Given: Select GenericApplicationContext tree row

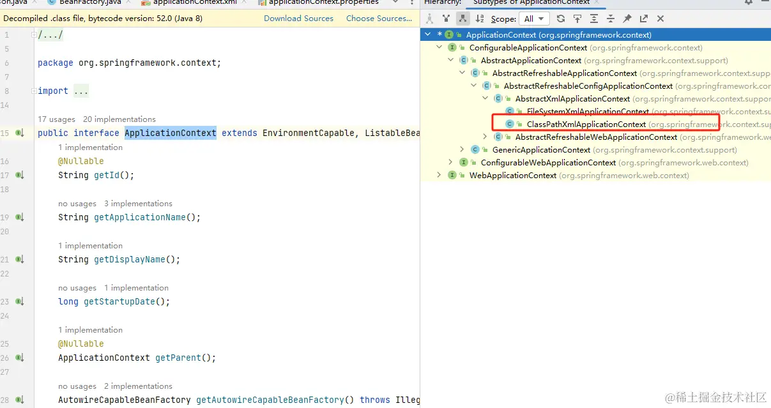Looking at the screenshot, I should (x=595, y=149).
